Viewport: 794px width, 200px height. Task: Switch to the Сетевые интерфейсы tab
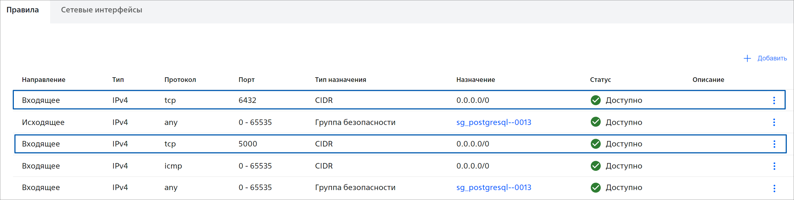click(101, 10)
